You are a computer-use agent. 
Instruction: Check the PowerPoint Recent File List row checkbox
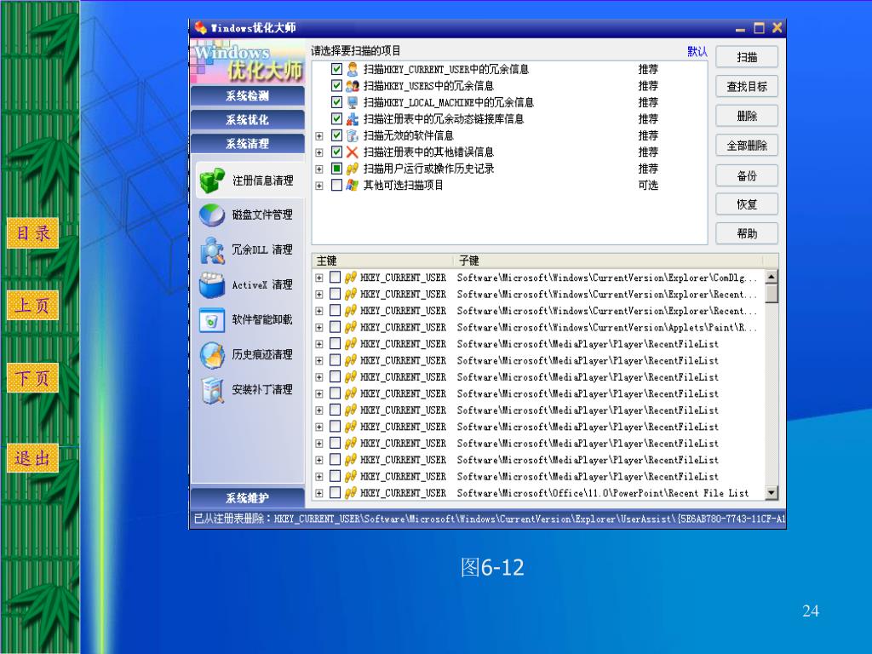335,492
